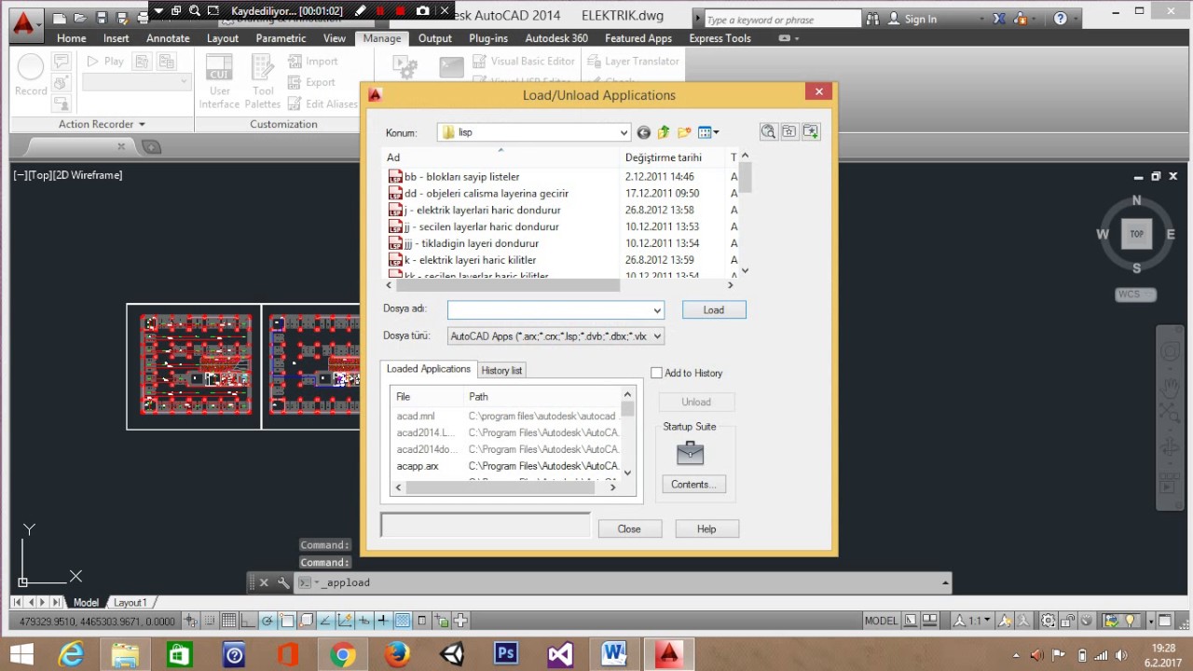
Task: Expand the recorder toolbar menu arrow
Action: pos(158,11)
